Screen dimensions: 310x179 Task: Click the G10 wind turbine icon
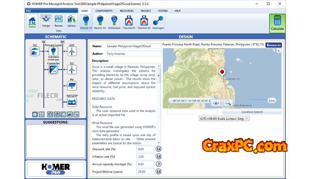[72, 51]
